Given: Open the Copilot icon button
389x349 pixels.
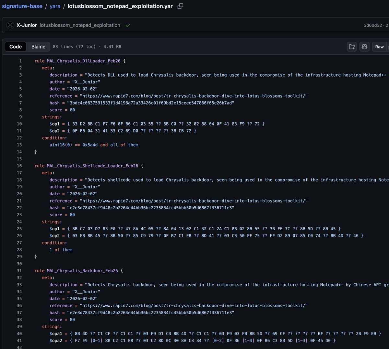Looking at the screenshot, I should coord(364,47).
